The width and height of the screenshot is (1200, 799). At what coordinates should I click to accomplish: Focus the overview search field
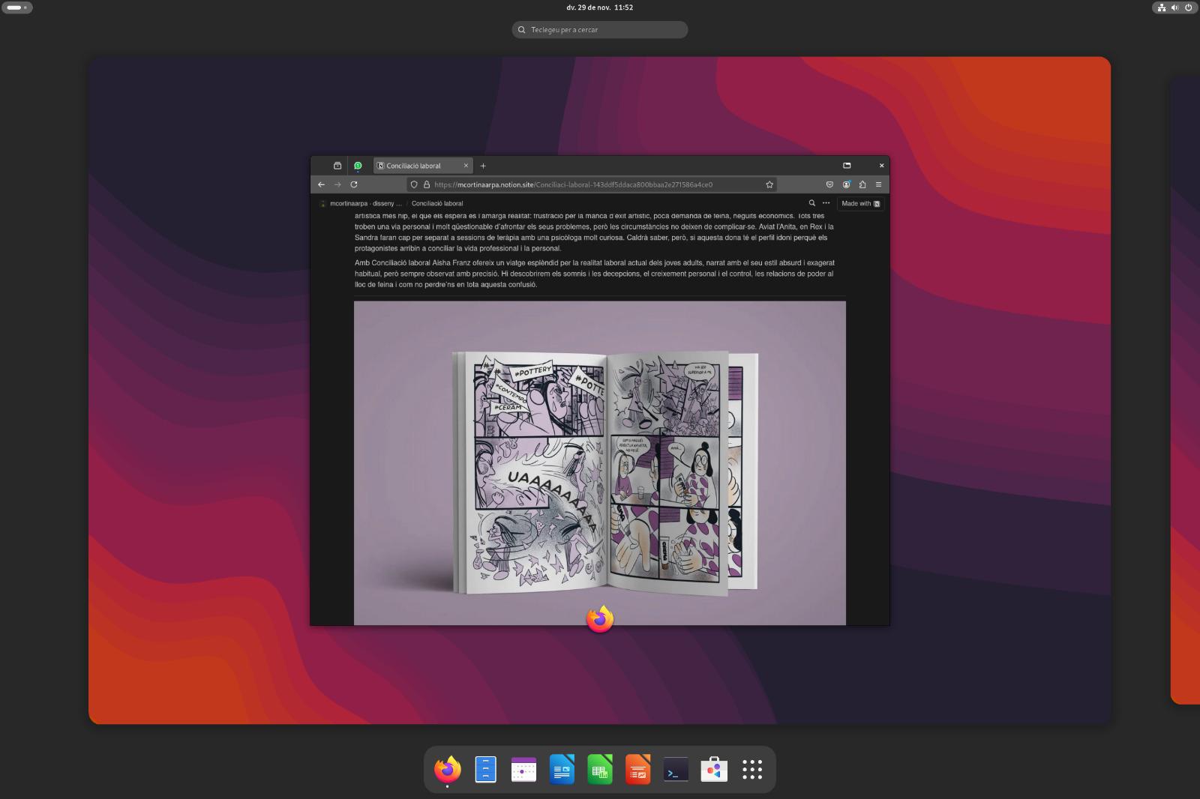600,29
